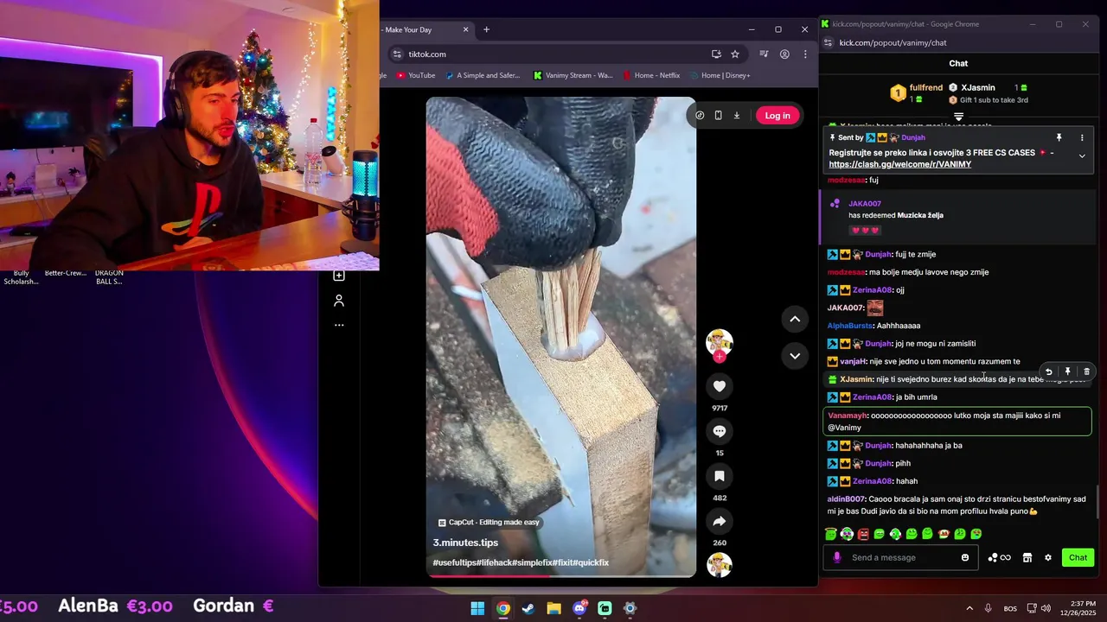1107x622 pixels.
Task: Click username aldinB007 in chat
Action: point(846,499)
